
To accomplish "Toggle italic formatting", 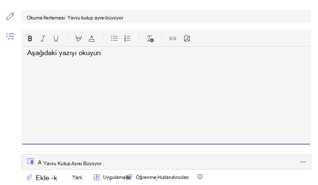I will click(x=43, y=38).
